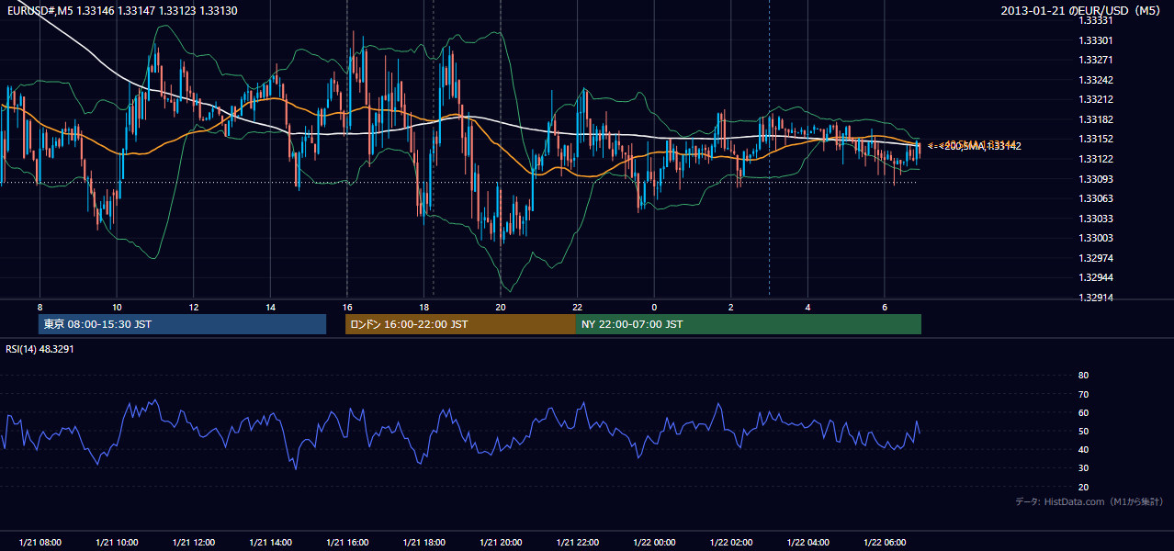1174x551 pixels.
Task: Click price axis value 1.33063
Action: click(1096, 198)
